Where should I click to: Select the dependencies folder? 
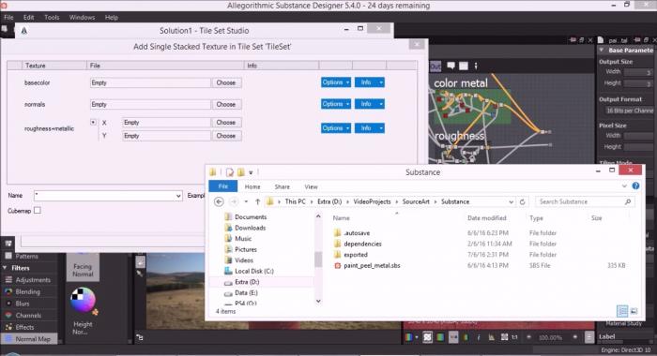click(362, 244)
